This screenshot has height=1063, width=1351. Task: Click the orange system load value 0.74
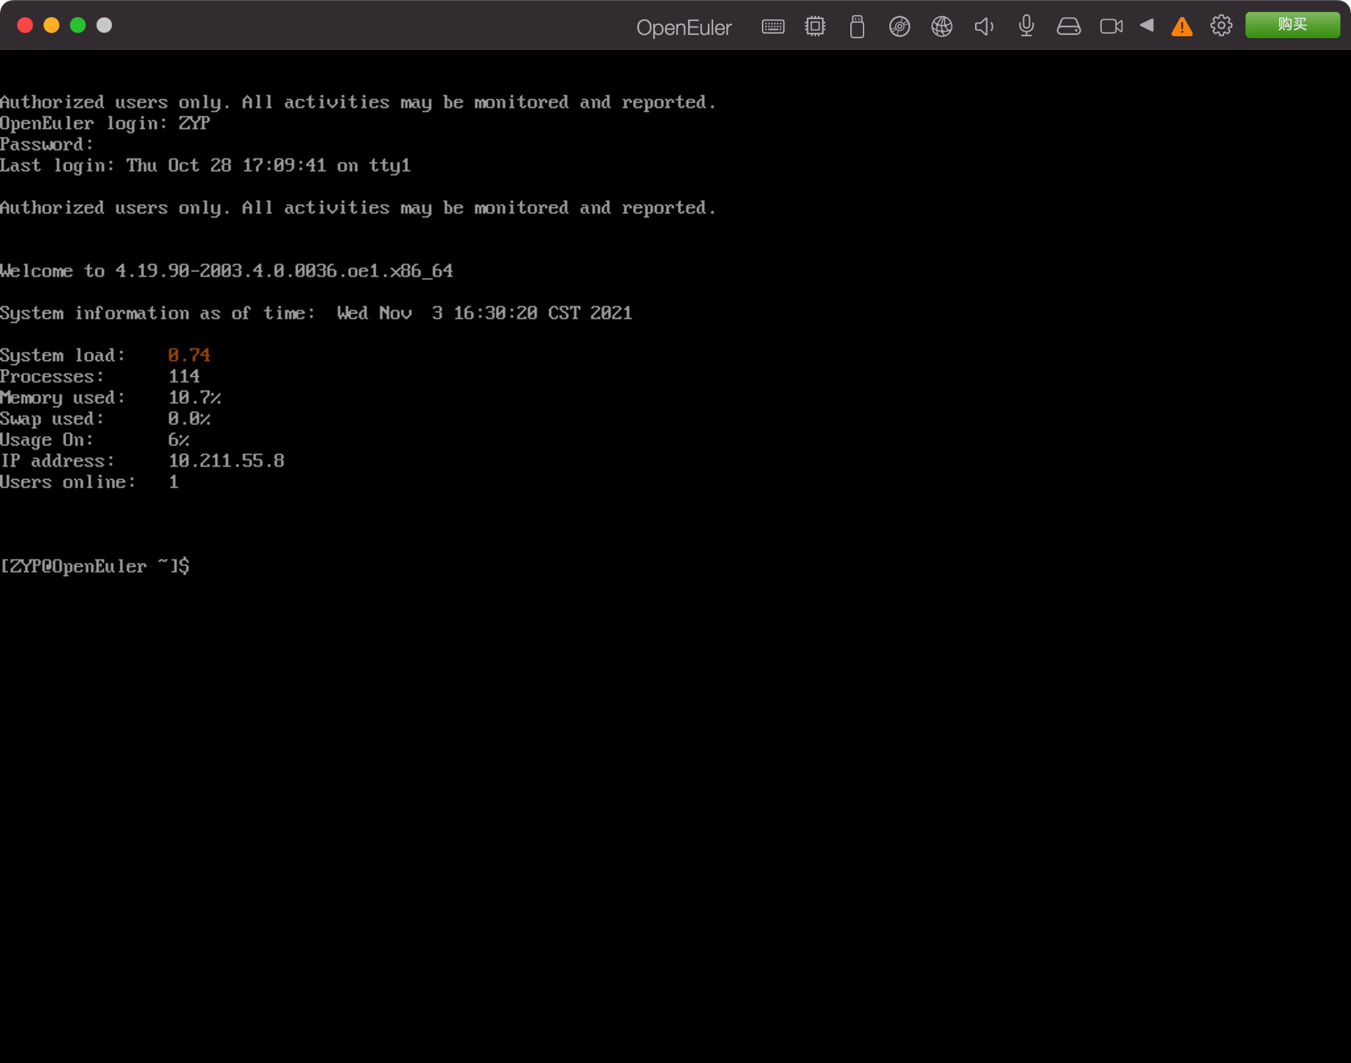189,355
